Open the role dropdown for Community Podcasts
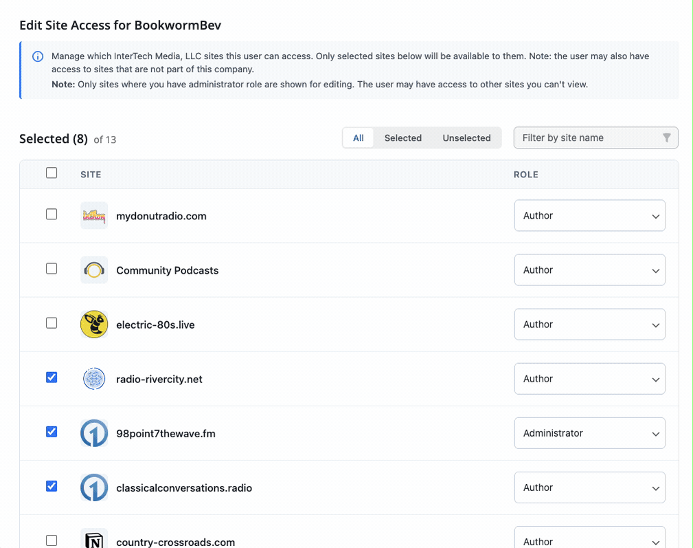This screenshot has width=693, height=548. 589,270
